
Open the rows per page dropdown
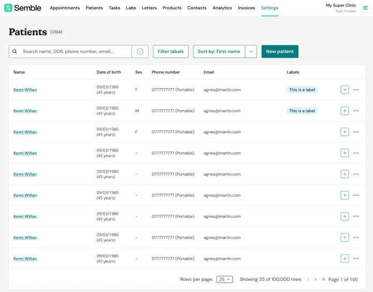pyautogui.click(x=224, y=280)
